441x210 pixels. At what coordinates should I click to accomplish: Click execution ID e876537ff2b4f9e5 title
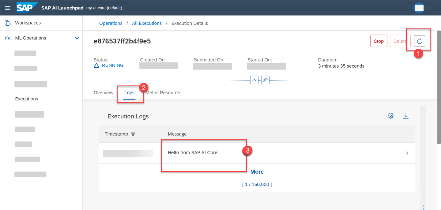coord(122,41)
